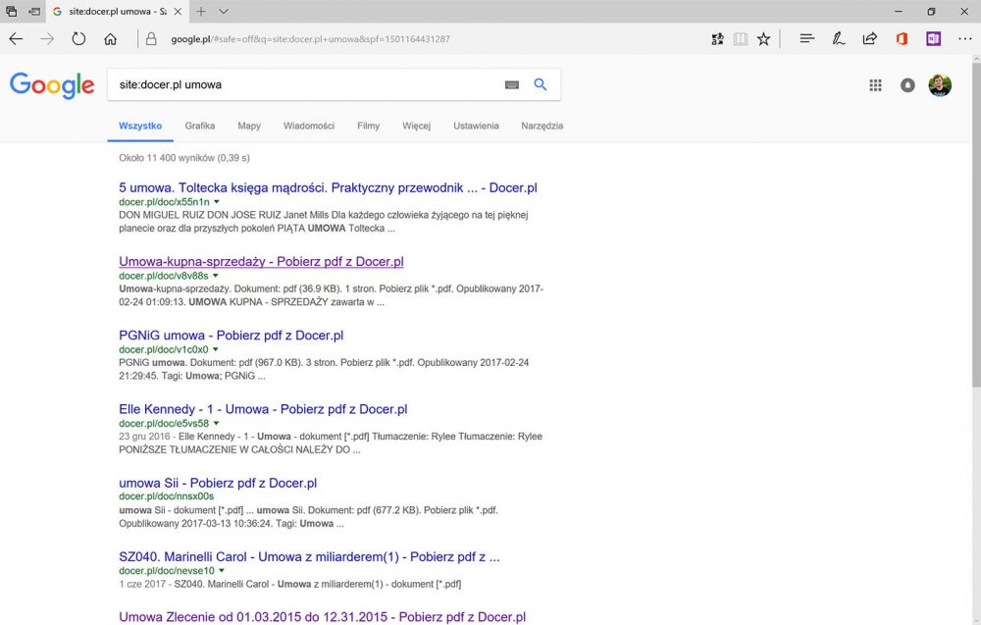Open SZ040. Marinelli Carol result link
The width and height of the screenshot is (981, 625).
point(309,556)
